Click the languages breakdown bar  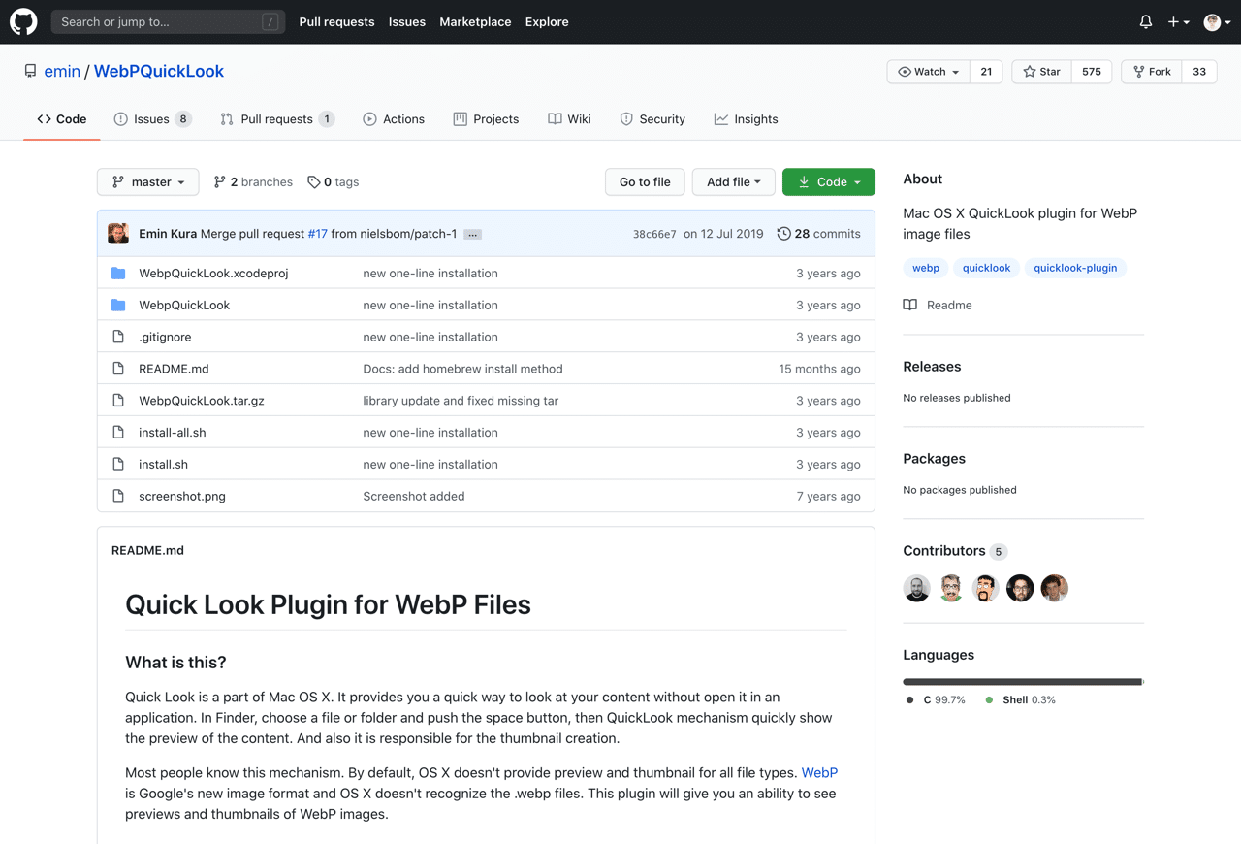(x=1023, y=682)
